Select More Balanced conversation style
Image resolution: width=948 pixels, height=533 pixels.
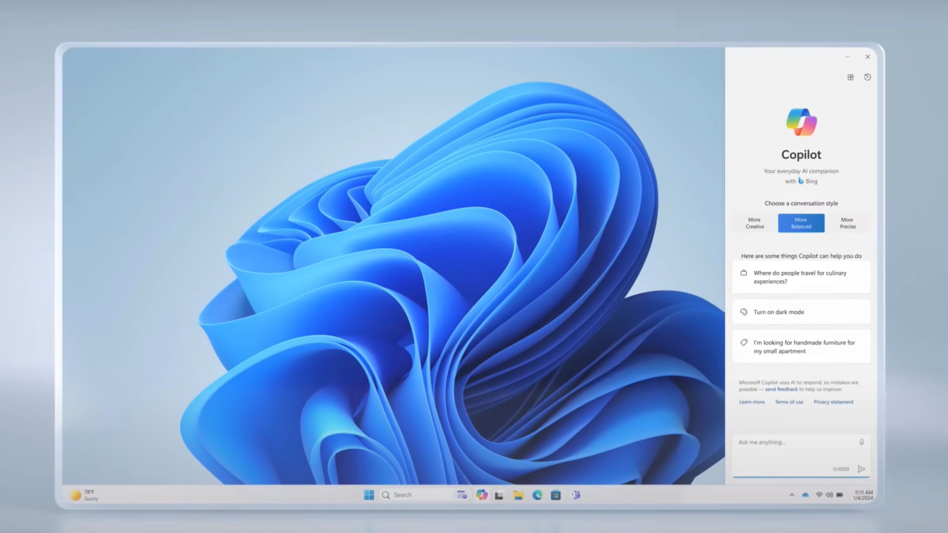801,223
